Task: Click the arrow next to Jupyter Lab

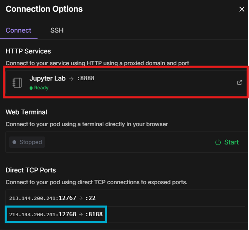Action: click(x=71, y=78)
